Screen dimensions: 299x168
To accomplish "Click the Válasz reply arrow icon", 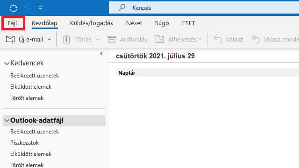I will [x=218, y=39].
